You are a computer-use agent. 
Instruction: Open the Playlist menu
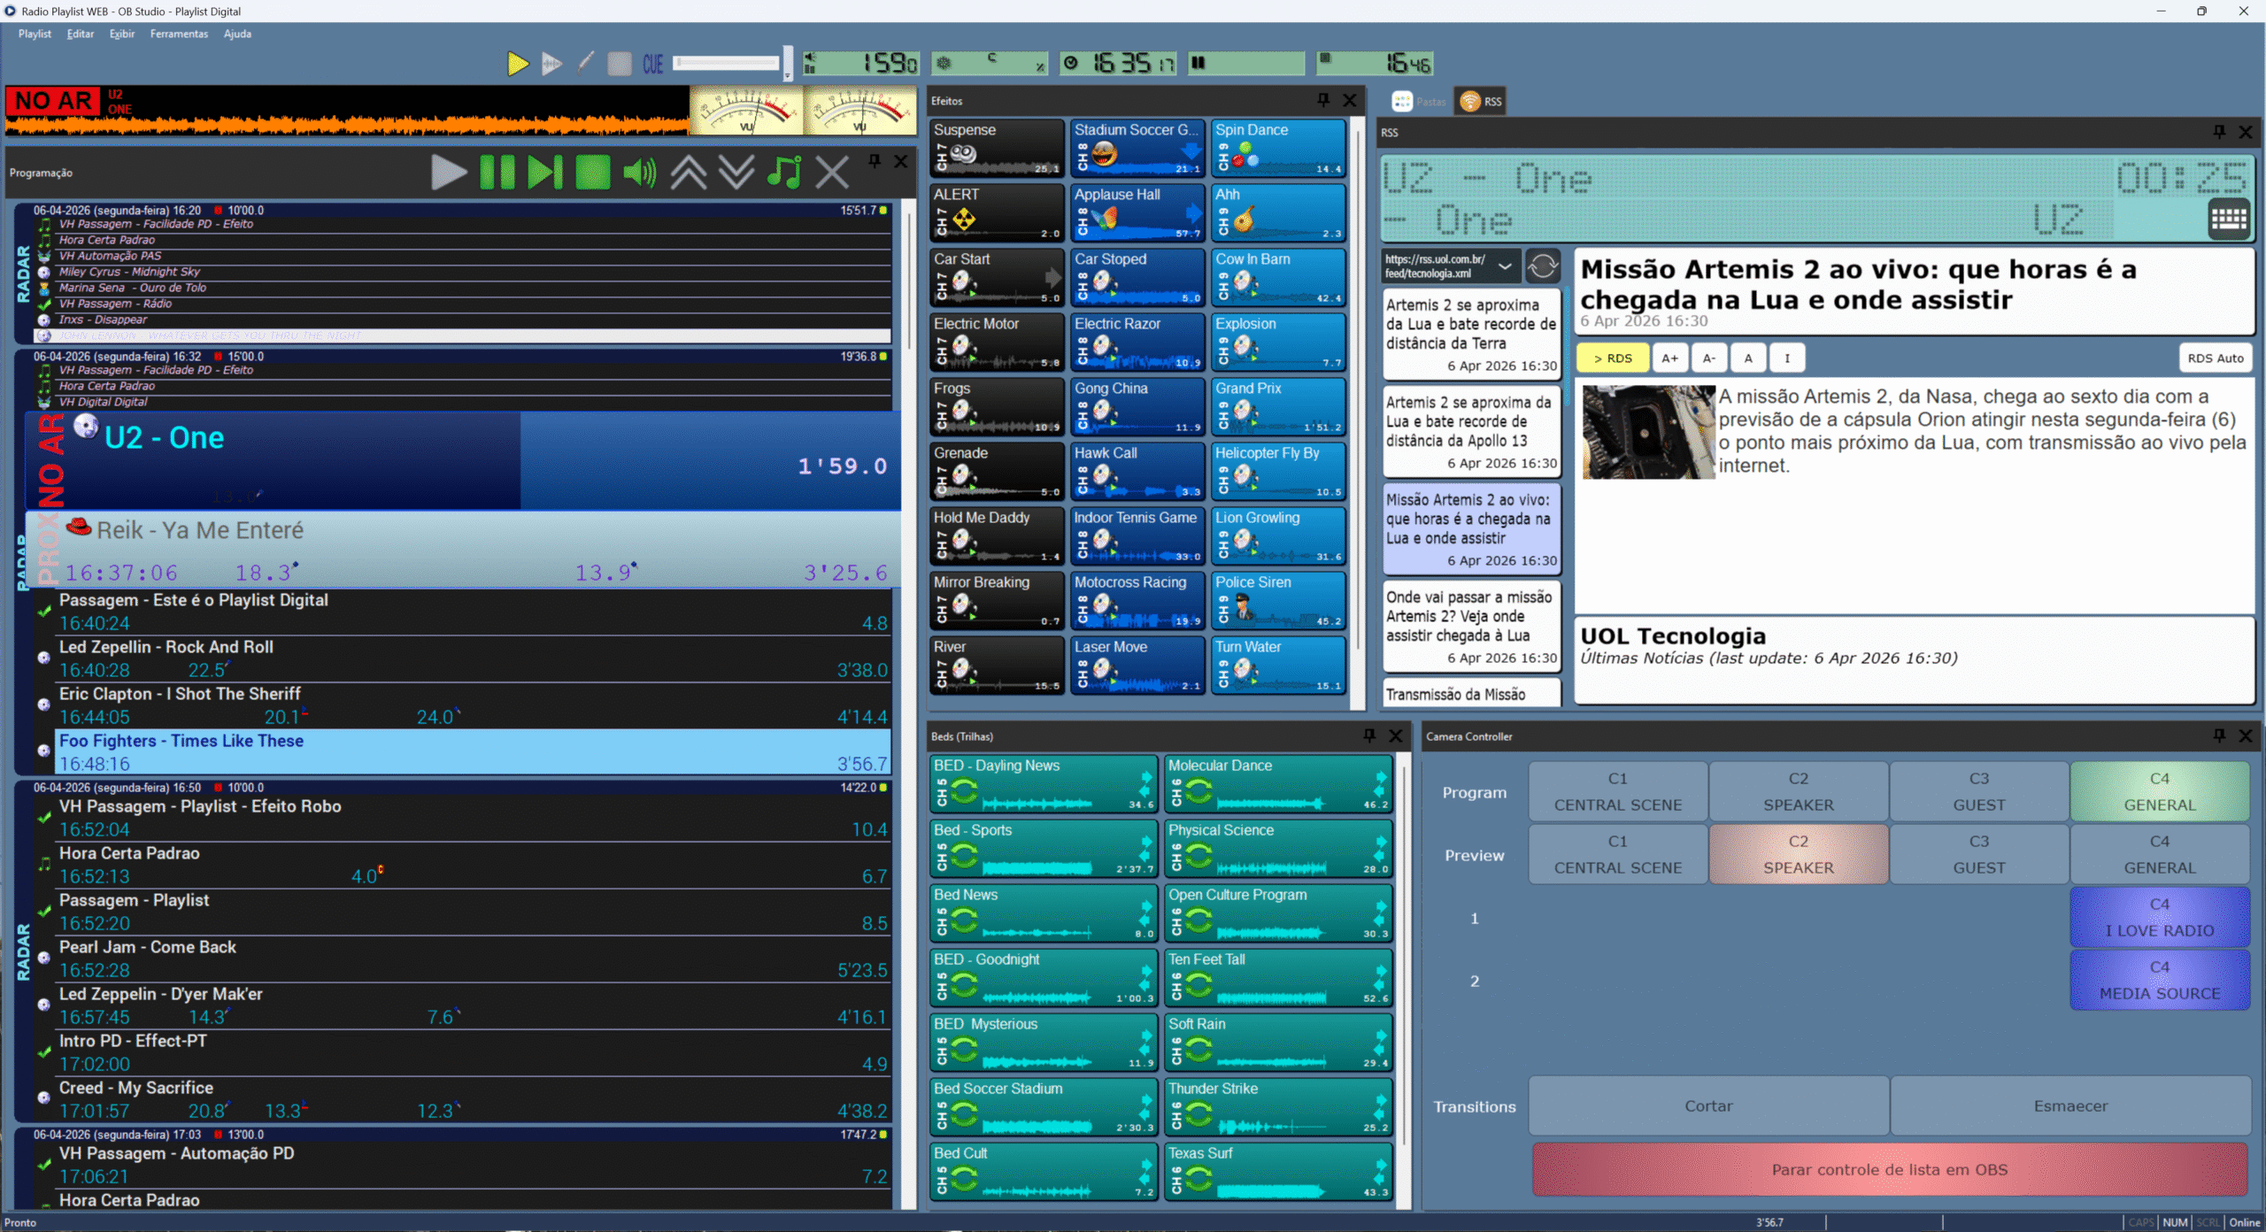tap(35, 34)
